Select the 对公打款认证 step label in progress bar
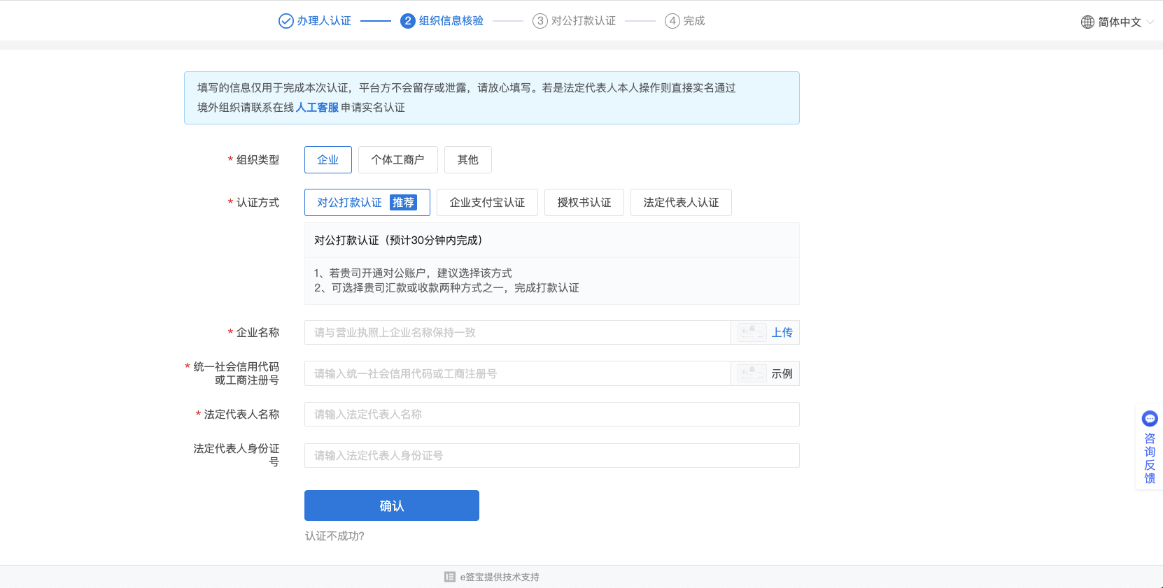1163x588 pixels. (584, 21)
